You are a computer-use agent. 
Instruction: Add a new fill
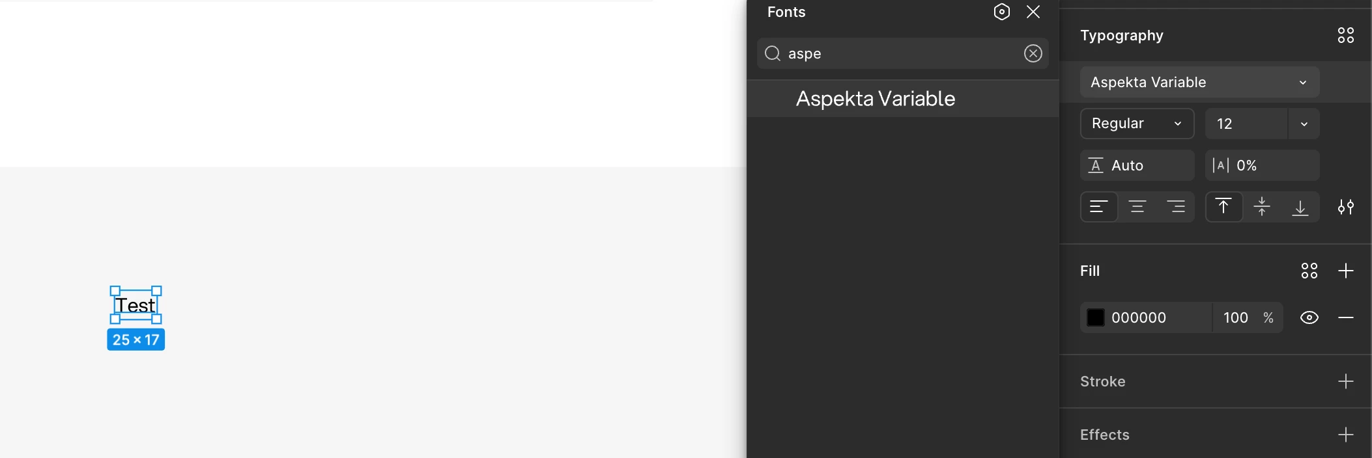coord(1346,271)
